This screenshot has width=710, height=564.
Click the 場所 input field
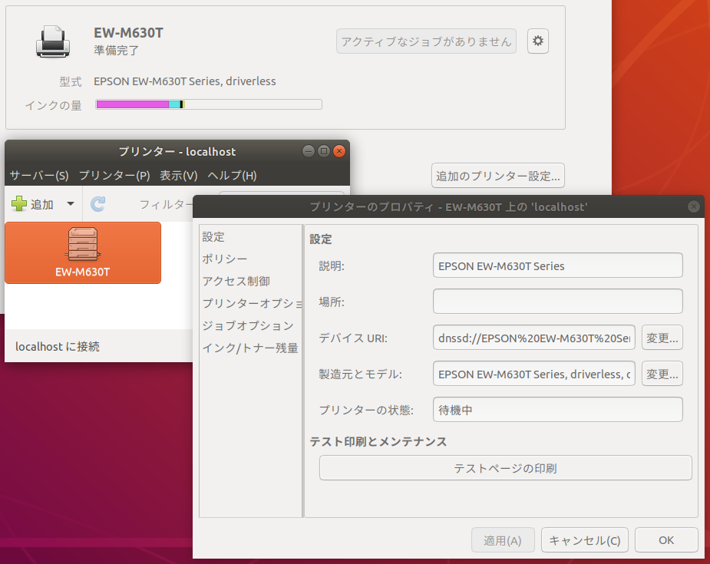tap(557, 301)
